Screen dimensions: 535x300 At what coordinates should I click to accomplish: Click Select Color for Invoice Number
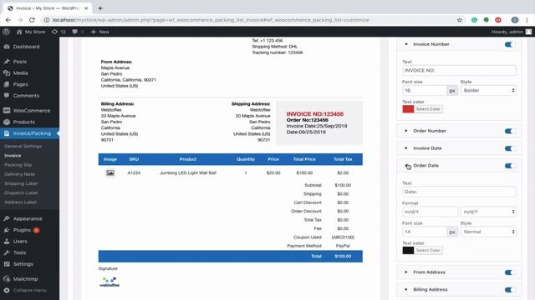point(428,109)
